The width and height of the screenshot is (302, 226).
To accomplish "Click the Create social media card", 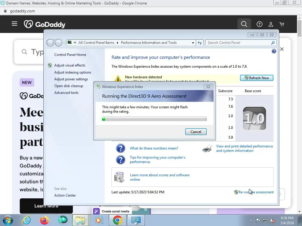I will point(112,211).
